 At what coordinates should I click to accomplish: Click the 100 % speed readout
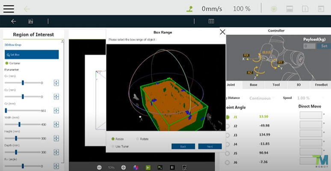[x=242, y=9]
